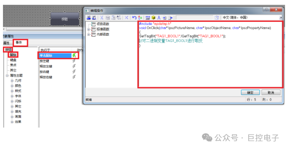Click the A-to-B replace icon
Image resolution: width=288 pixels, height=149 pixels.
[119, 18]
